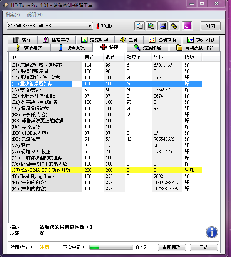Select row (BB) 報告無法更正的錯誤
The width and height of the screenshot is (231, 257).
[x=106, y=121]
